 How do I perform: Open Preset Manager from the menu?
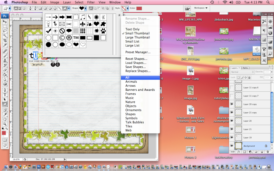click(138, 52)
